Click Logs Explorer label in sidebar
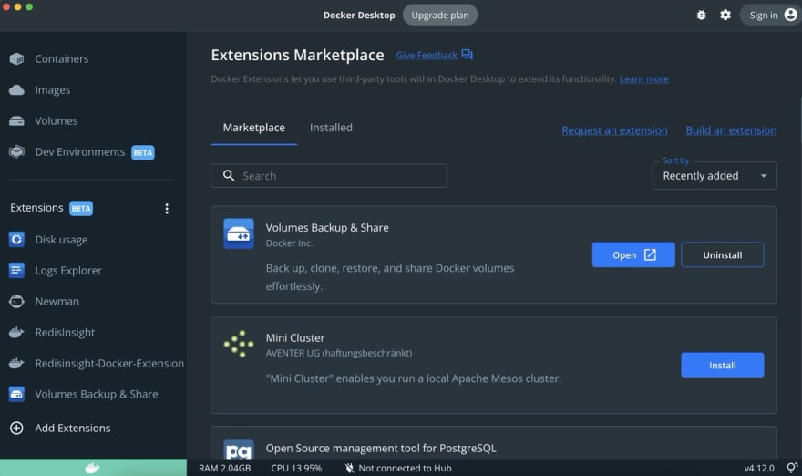 [68, 270]
